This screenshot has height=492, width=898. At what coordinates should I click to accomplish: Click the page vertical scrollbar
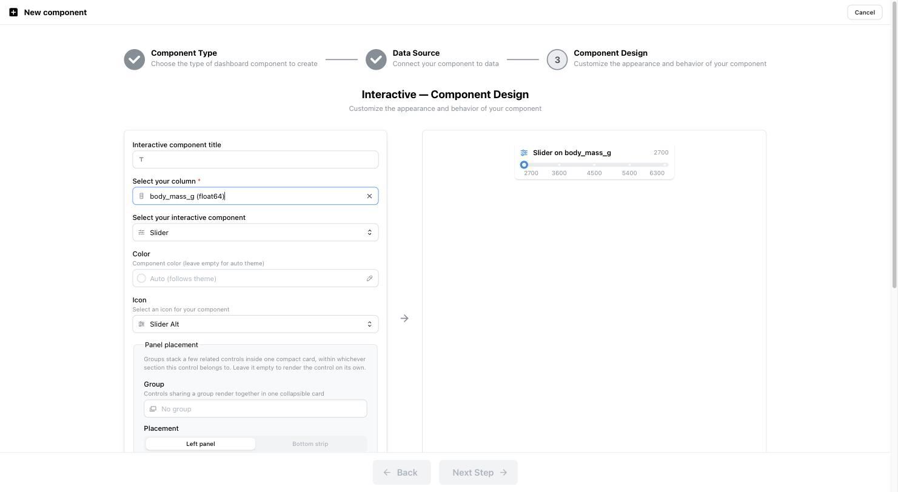point(894,145)
